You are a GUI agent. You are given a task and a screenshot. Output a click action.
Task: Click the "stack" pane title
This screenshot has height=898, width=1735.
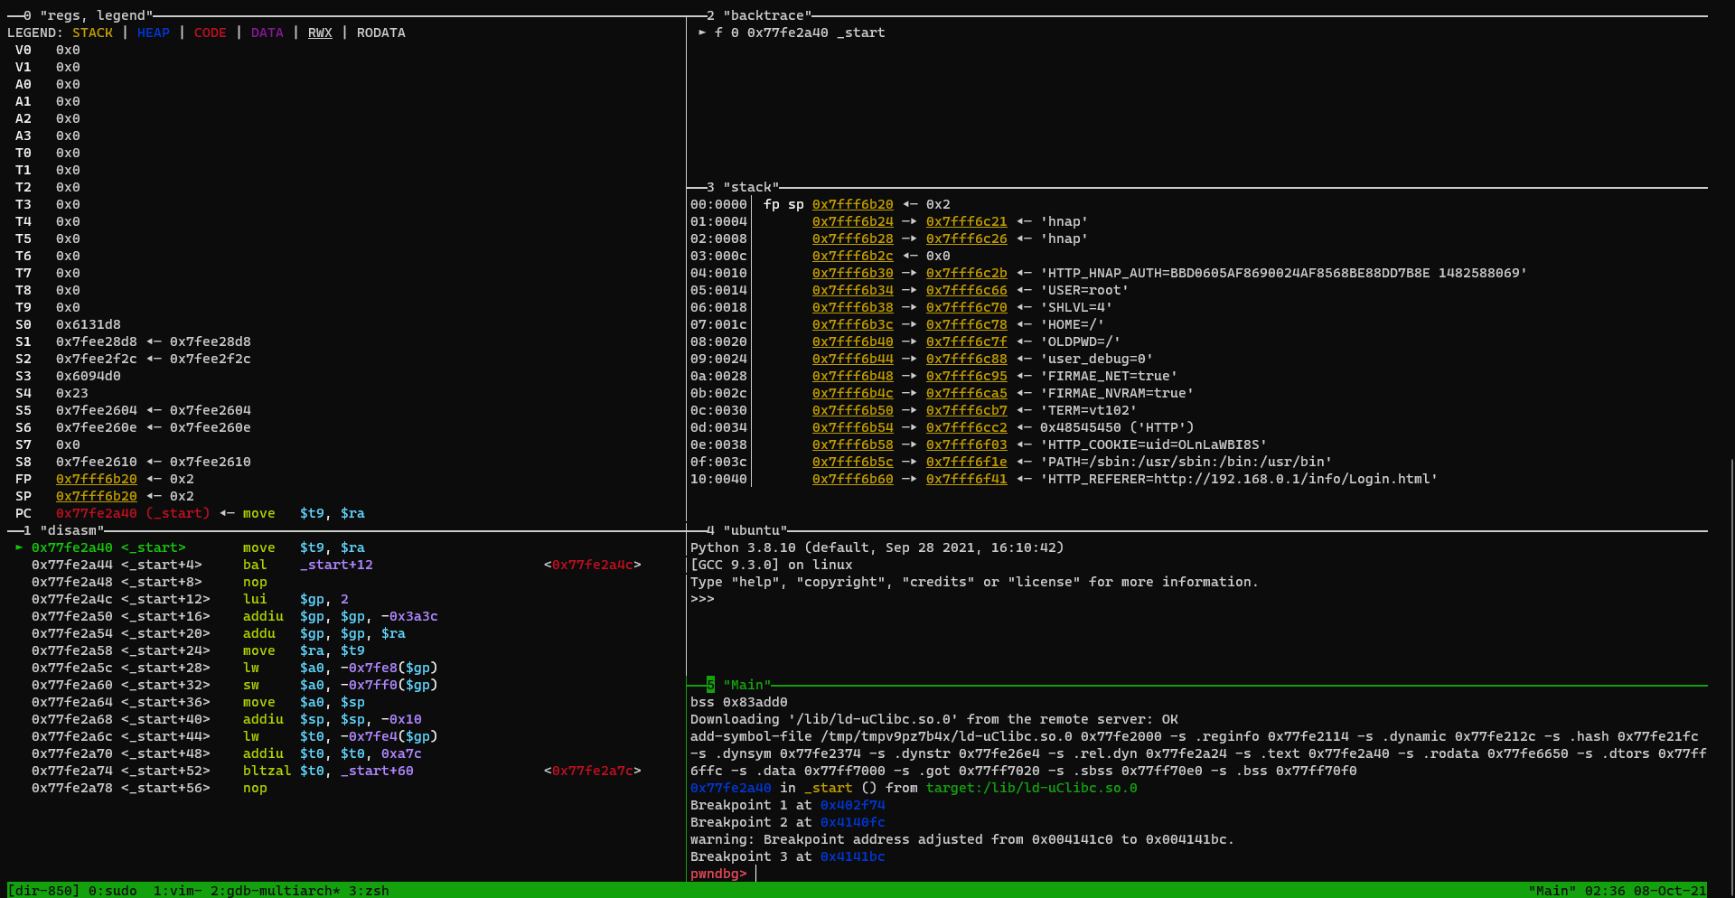point(752,187)
